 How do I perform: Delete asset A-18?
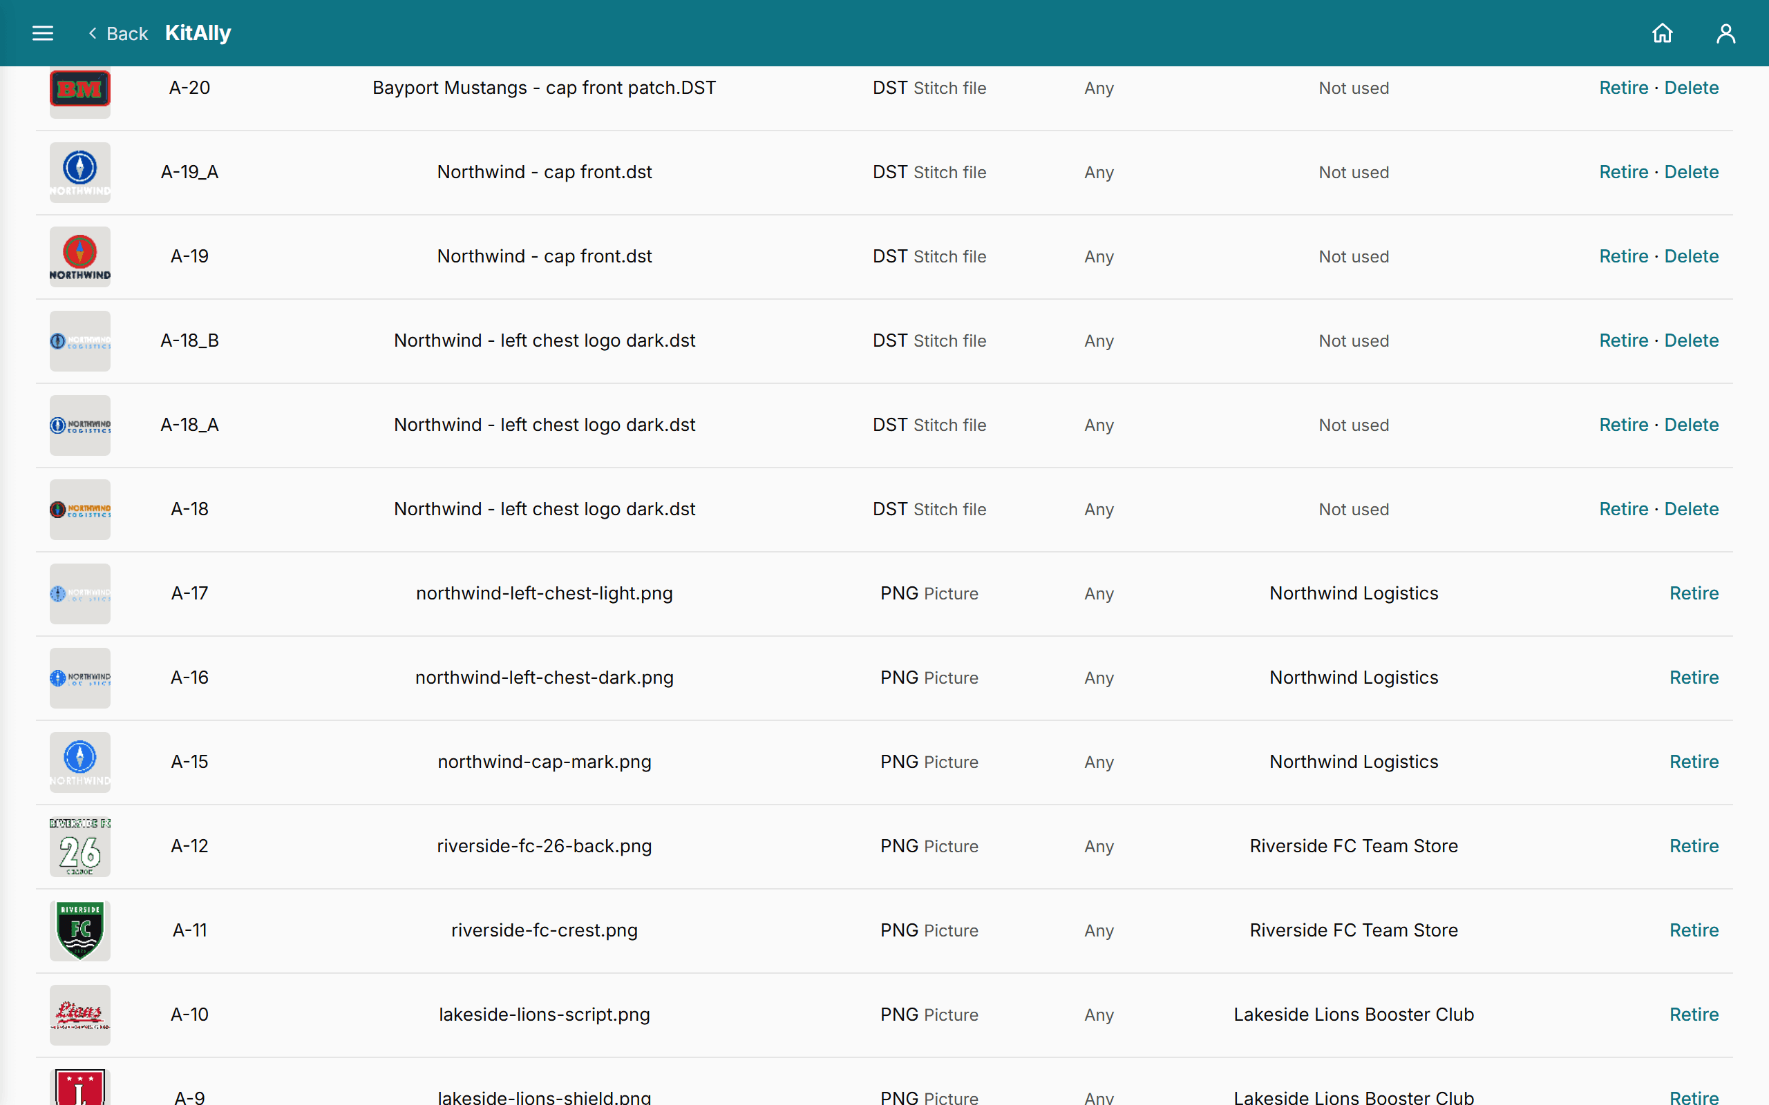click(1691, 509)
